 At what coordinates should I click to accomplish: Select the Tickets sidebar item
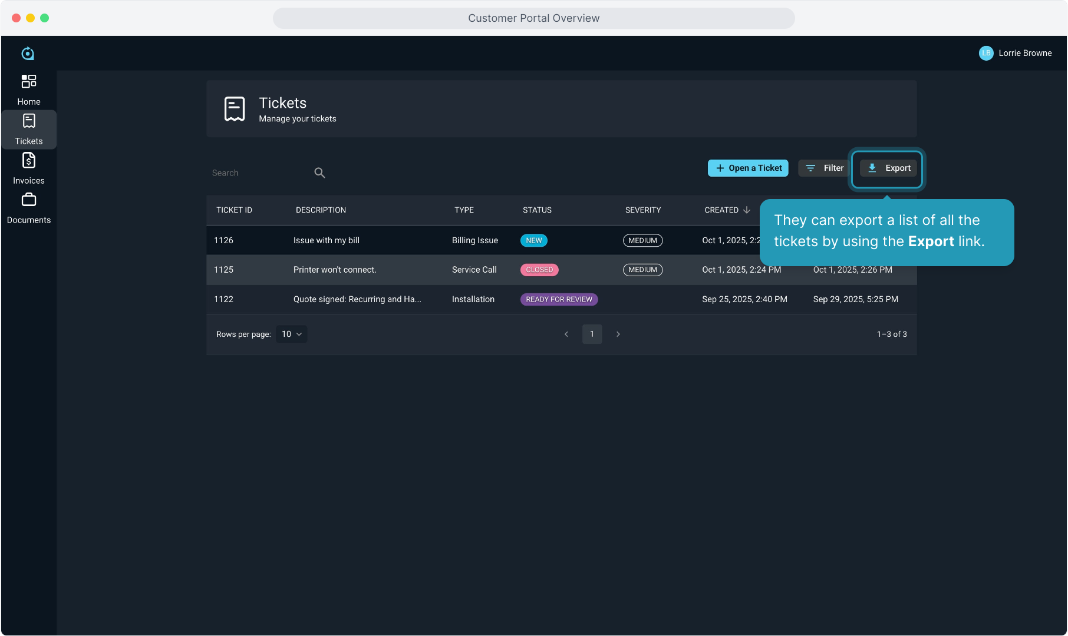tap(28, 130)
